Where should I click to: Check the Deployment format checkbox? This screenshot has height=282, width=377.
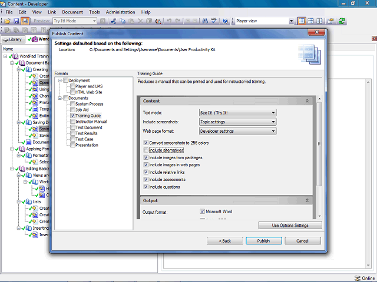65,80
